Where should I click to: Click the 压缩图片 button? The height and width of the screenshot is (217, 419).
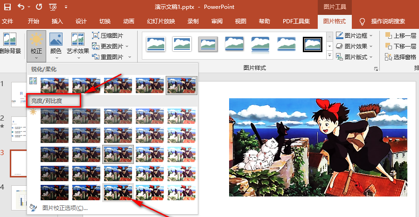[x=108, y=35]
